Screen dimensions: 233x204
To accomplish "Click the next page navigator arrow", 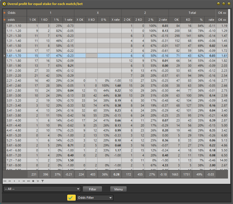I will pos(23,181).
